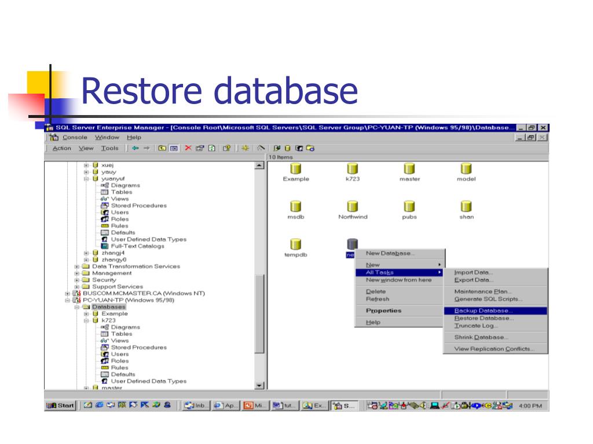Image resolution: width=593 pixels, height=444 pixels.
Task: Expand the zhangj4 tree node
Action: (86, 253)
